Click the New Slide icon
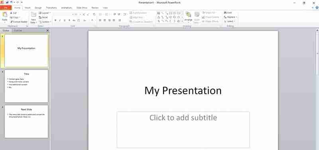 33,15
